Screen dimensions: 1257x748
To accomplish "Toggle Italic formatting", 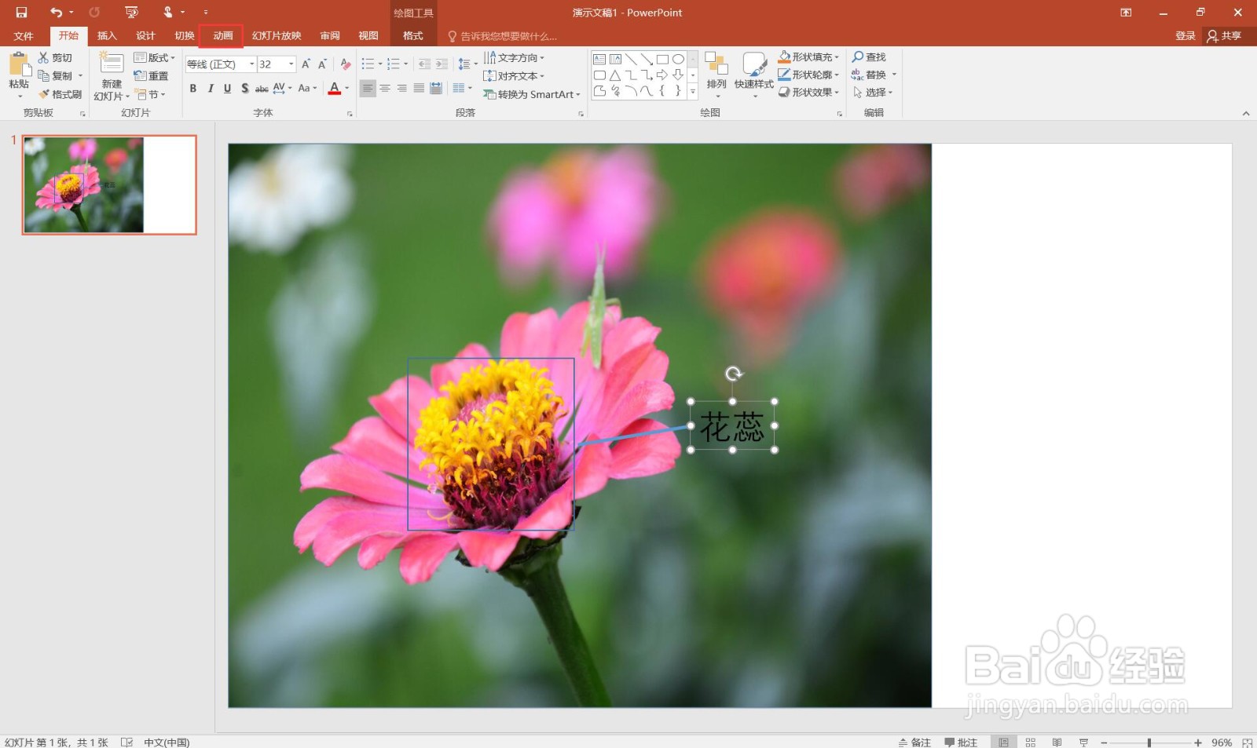I will coord(211,89).
